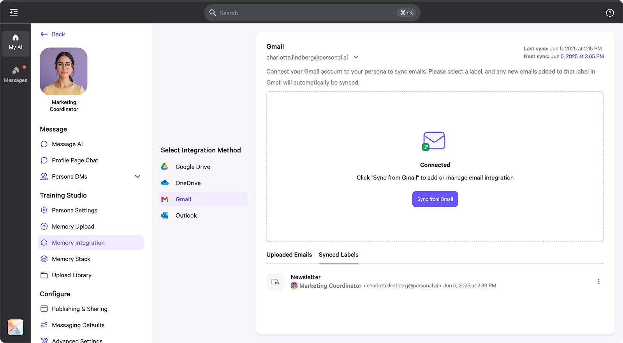Viewport: 623px width, 343px height.
Task: Click charlotte.lindberg@personal.ai account email
Action: (x=307, y=57)
